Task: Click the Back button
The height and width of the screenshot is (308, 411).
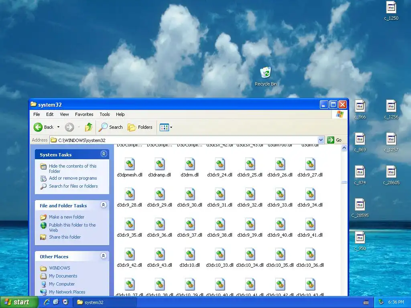Action: 44,127
